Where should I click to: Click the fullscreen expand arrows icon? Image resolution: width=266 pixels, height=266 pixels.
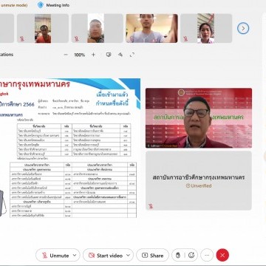[x=132, y=55]
